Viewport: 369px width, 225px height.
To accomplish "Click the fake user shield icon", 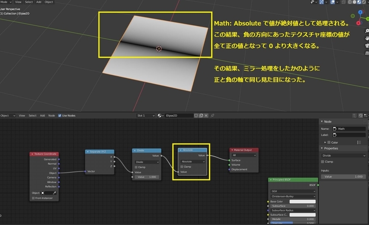I will (196, 115).
